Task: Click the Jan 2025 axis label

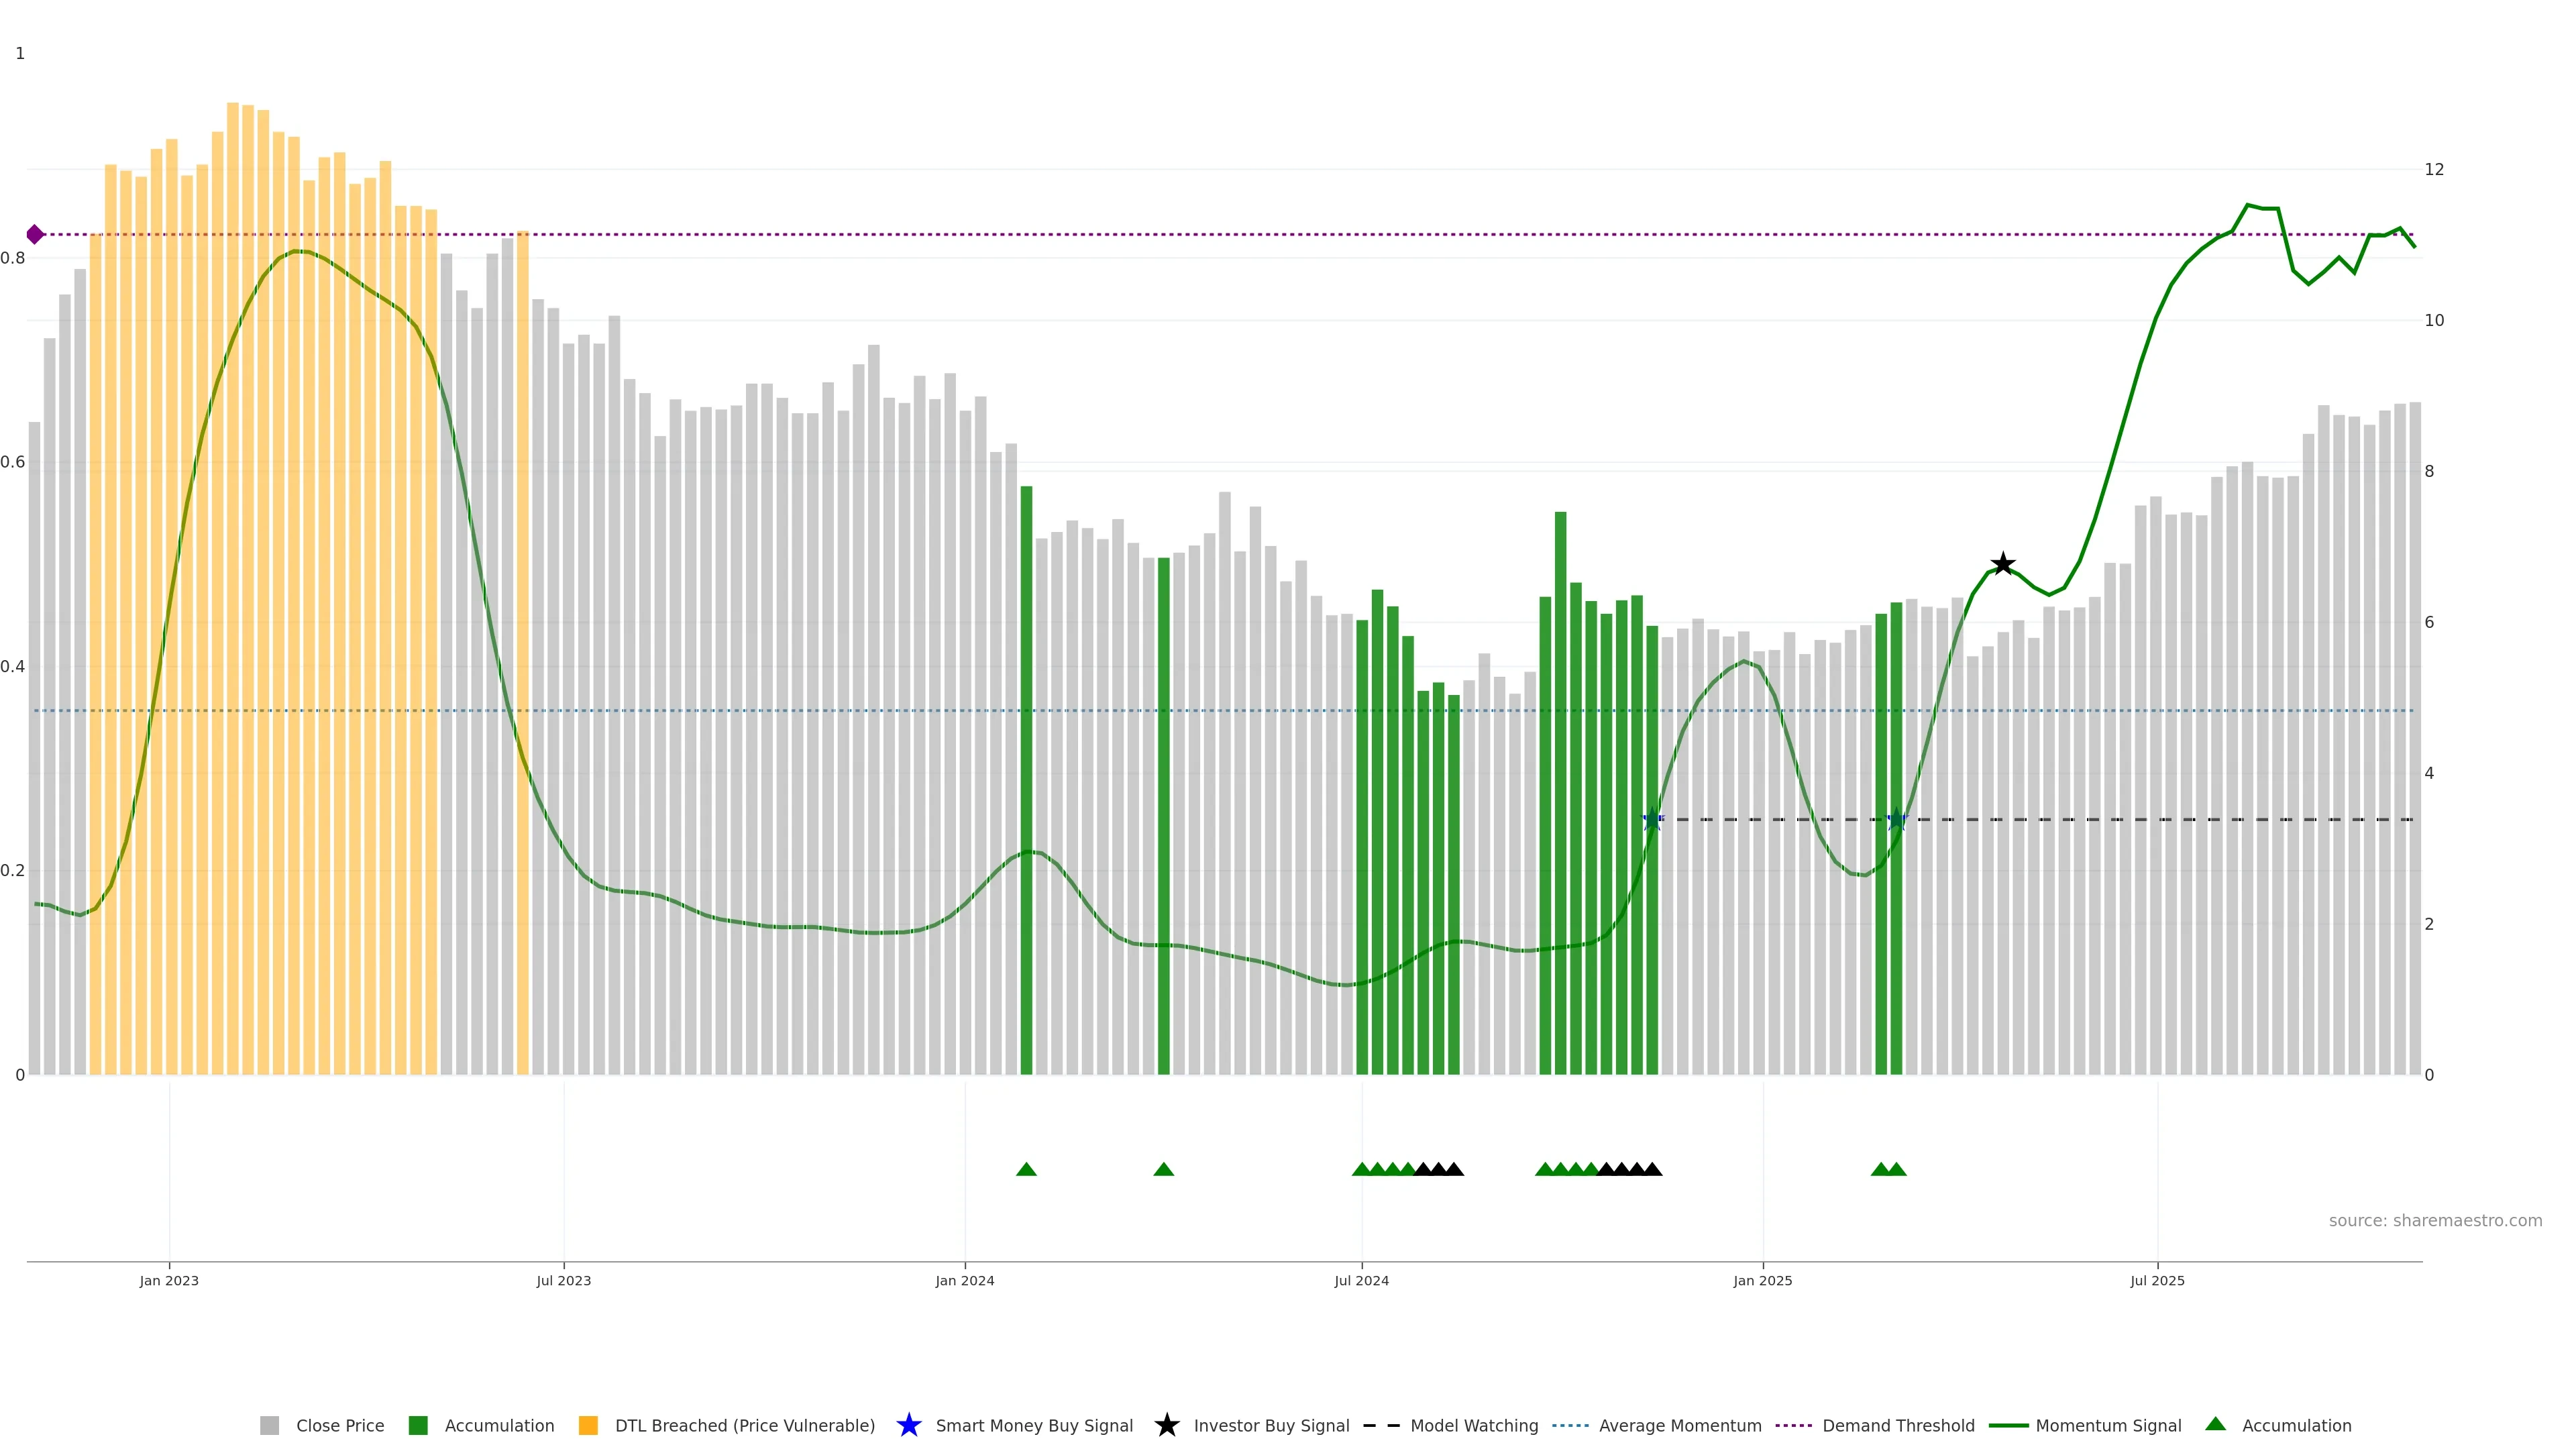Action: coord(1762,1280)
